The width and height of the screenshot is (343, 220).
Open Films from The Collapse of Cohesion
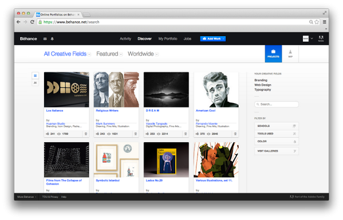click(64, 182)
